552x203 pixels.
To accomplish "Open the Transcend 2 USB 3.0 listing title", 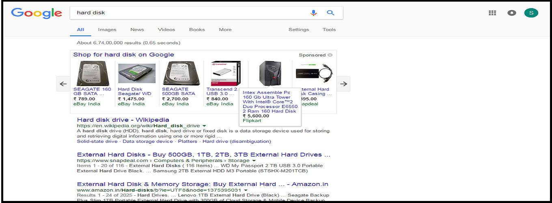I will click(x=222, y=91).
